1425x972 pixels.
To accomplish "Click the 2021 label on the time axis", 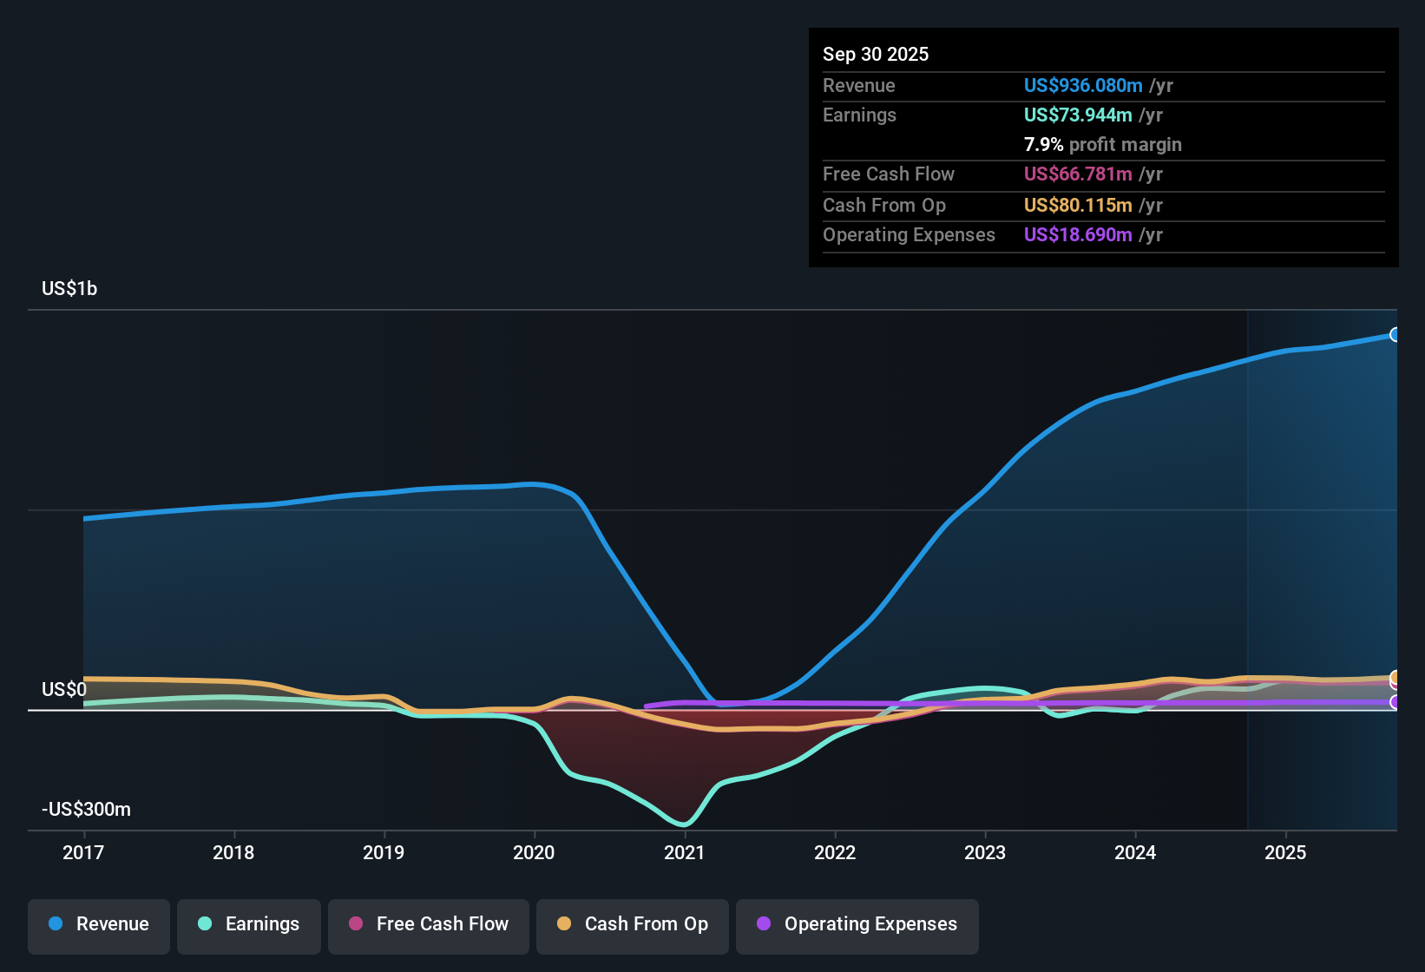I will coord(685,853).
